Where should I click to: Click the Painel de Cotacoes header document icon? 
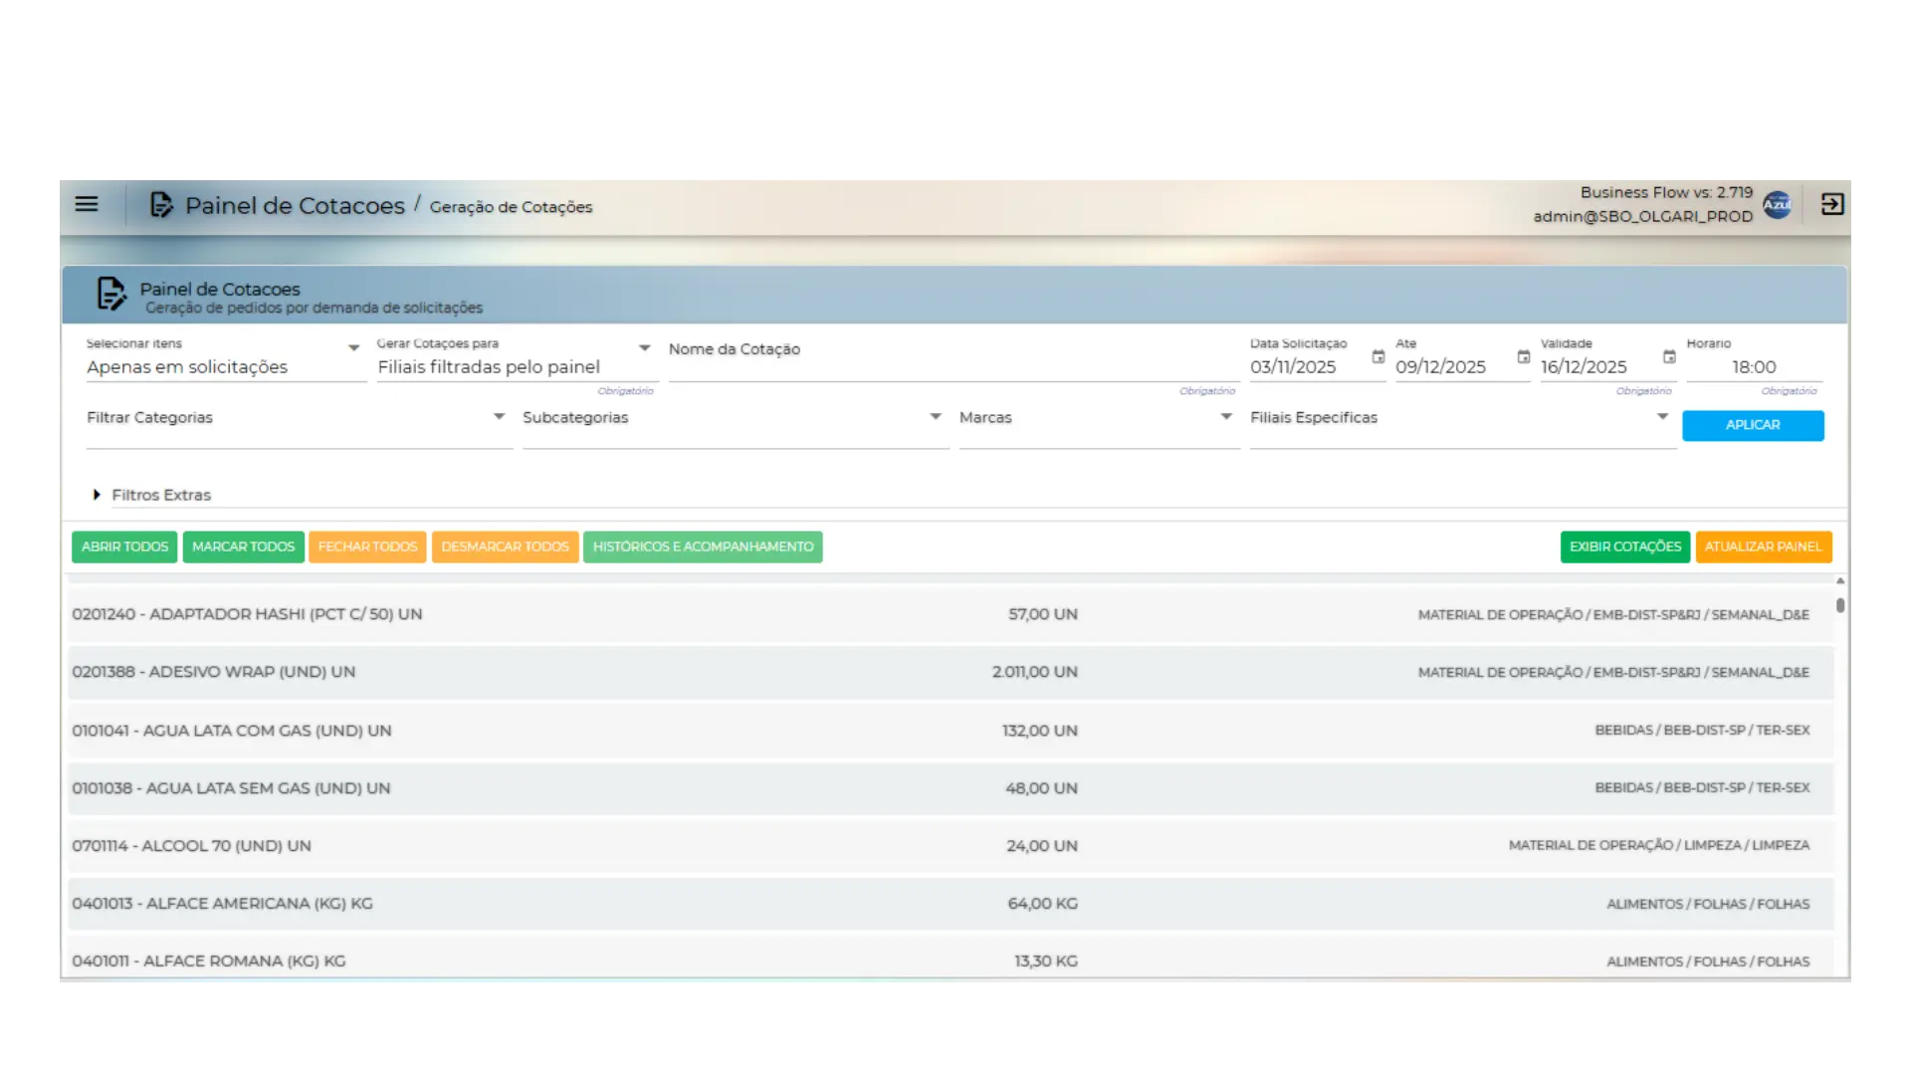pos(160,205)
